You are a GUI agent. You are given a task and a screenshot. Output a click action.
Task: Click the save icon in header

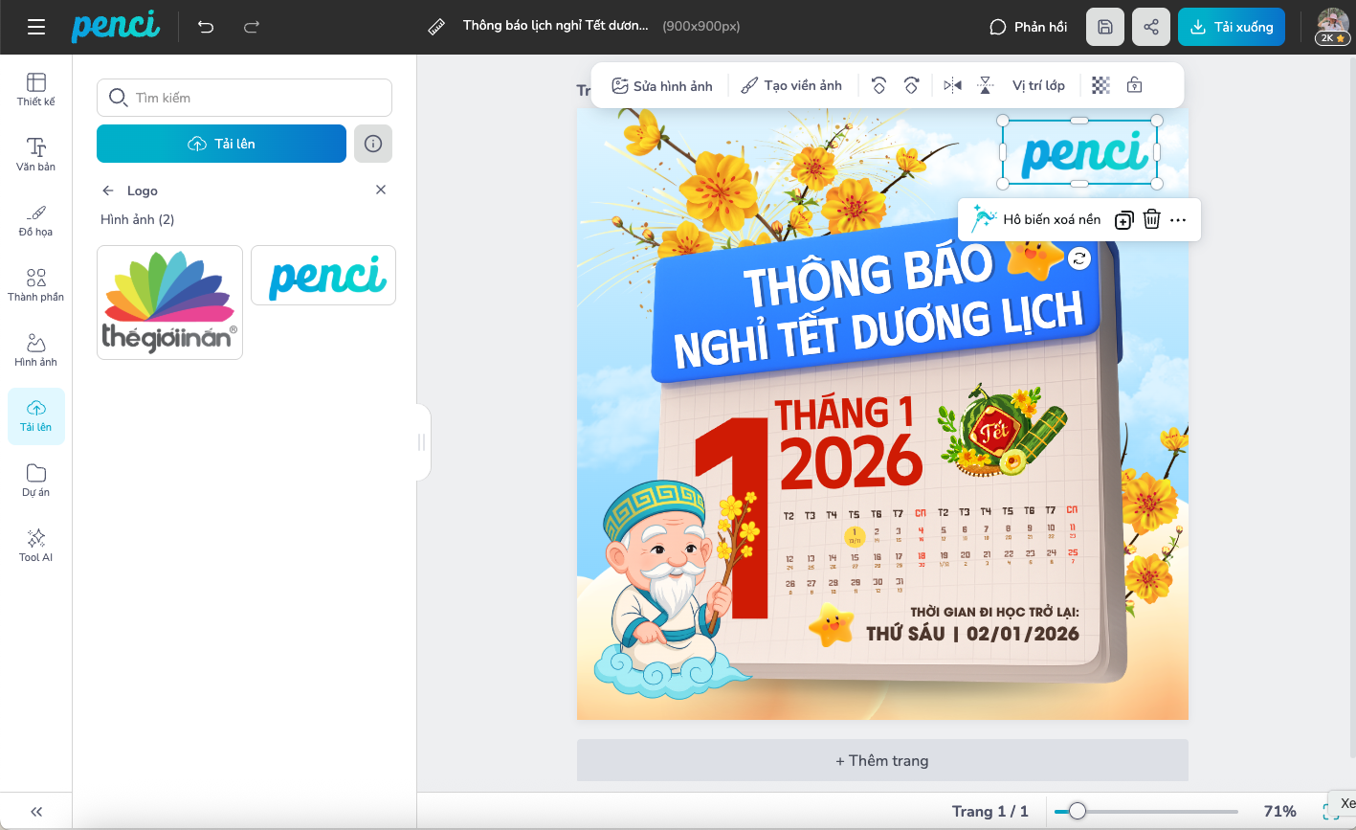[1105, 27]
